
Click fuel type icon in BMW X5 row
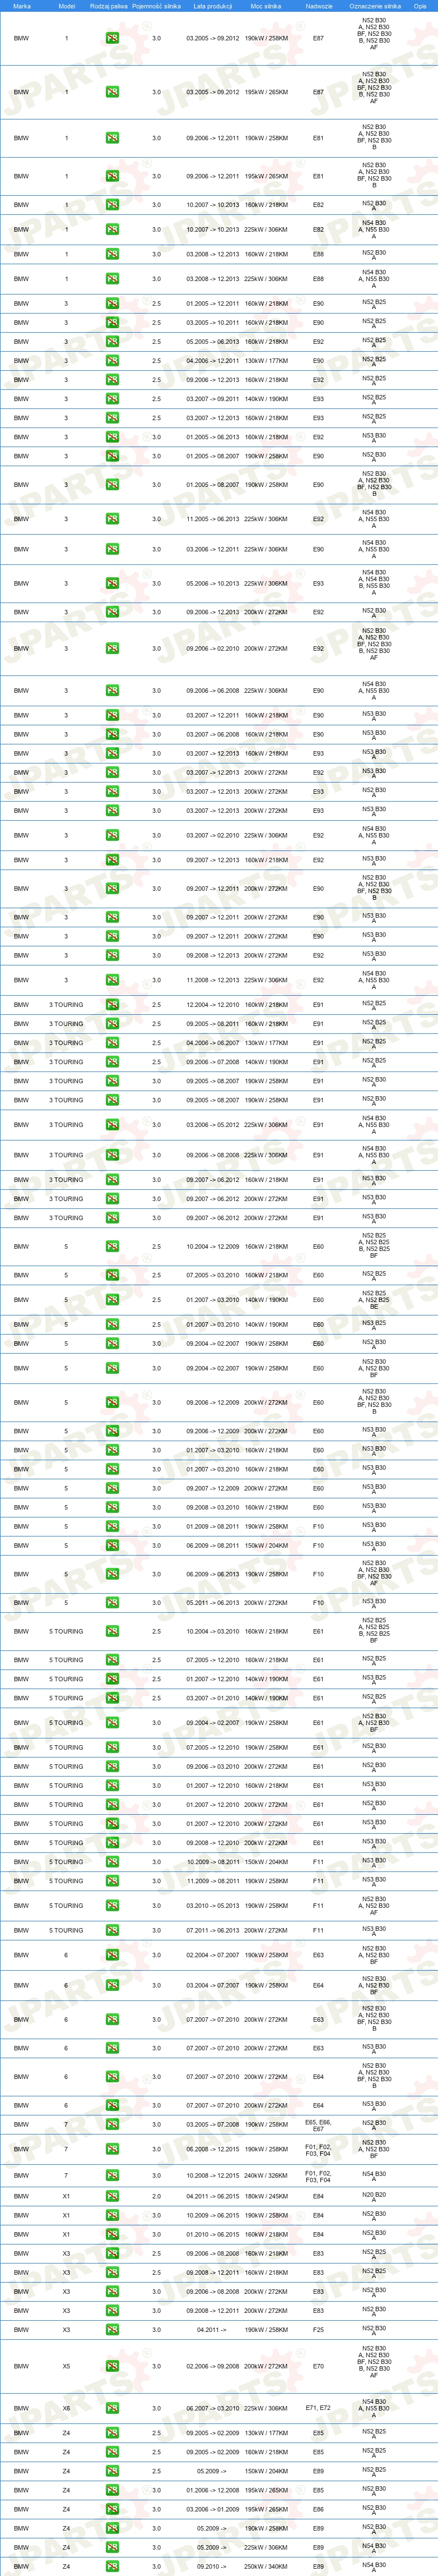click(x=112, y=2366)
